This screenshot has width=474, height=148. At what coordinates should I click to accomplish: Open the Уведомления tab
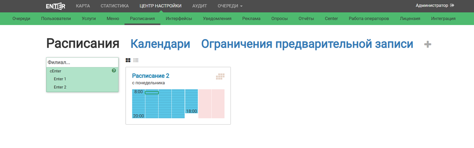[x=217, y=18]
